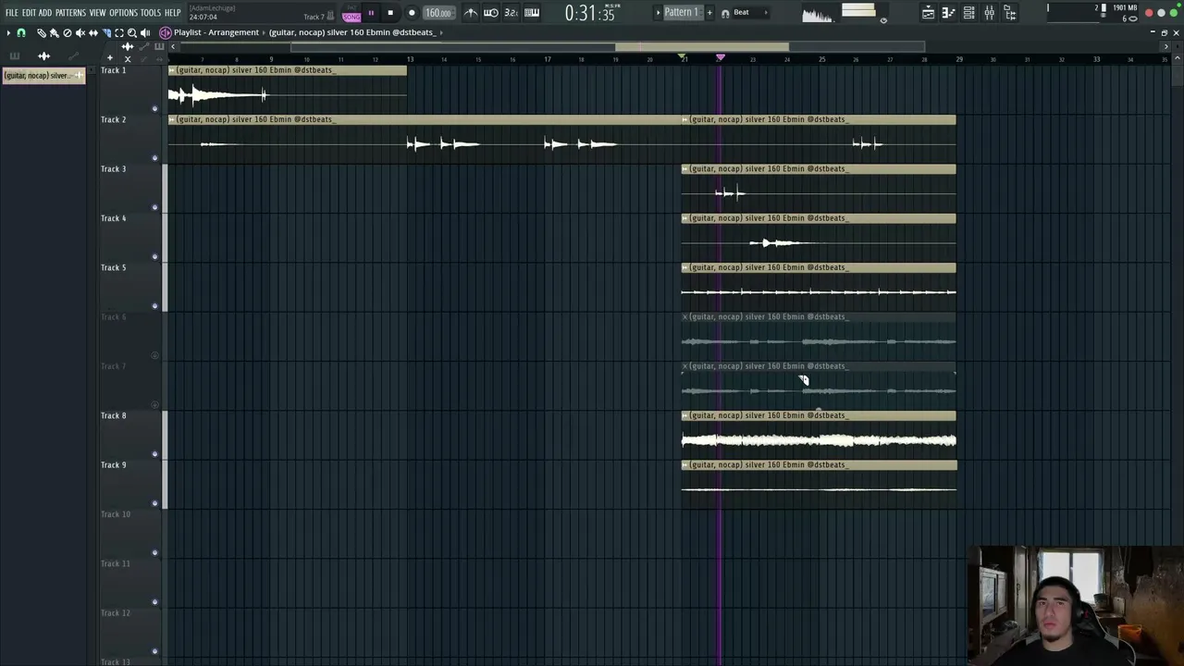The height and width of the screenshot is (666, 1184).
Task: Unmute Track 6 via its mute switch
Action: pos(154,355)
